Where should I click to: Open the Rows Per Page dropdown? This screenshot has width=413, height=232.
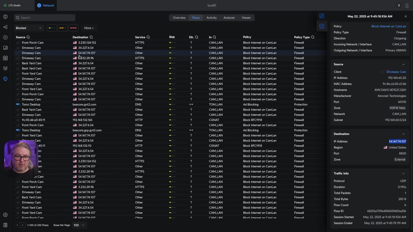point(79,225)
